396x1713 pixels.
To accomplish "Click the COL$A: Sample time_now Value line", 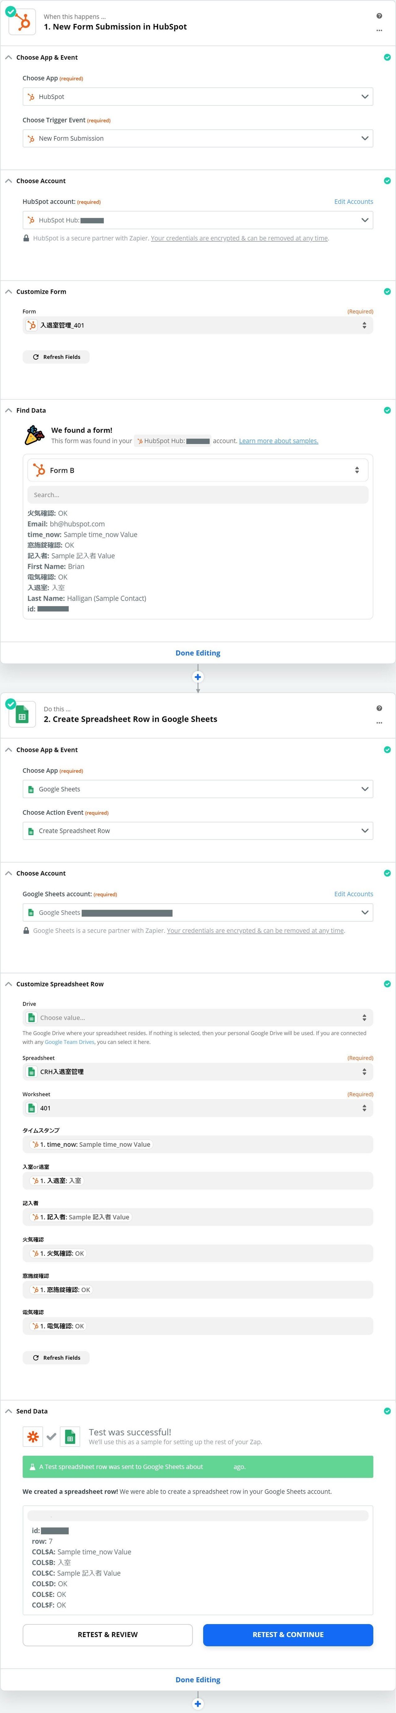I will point(82,1552).
